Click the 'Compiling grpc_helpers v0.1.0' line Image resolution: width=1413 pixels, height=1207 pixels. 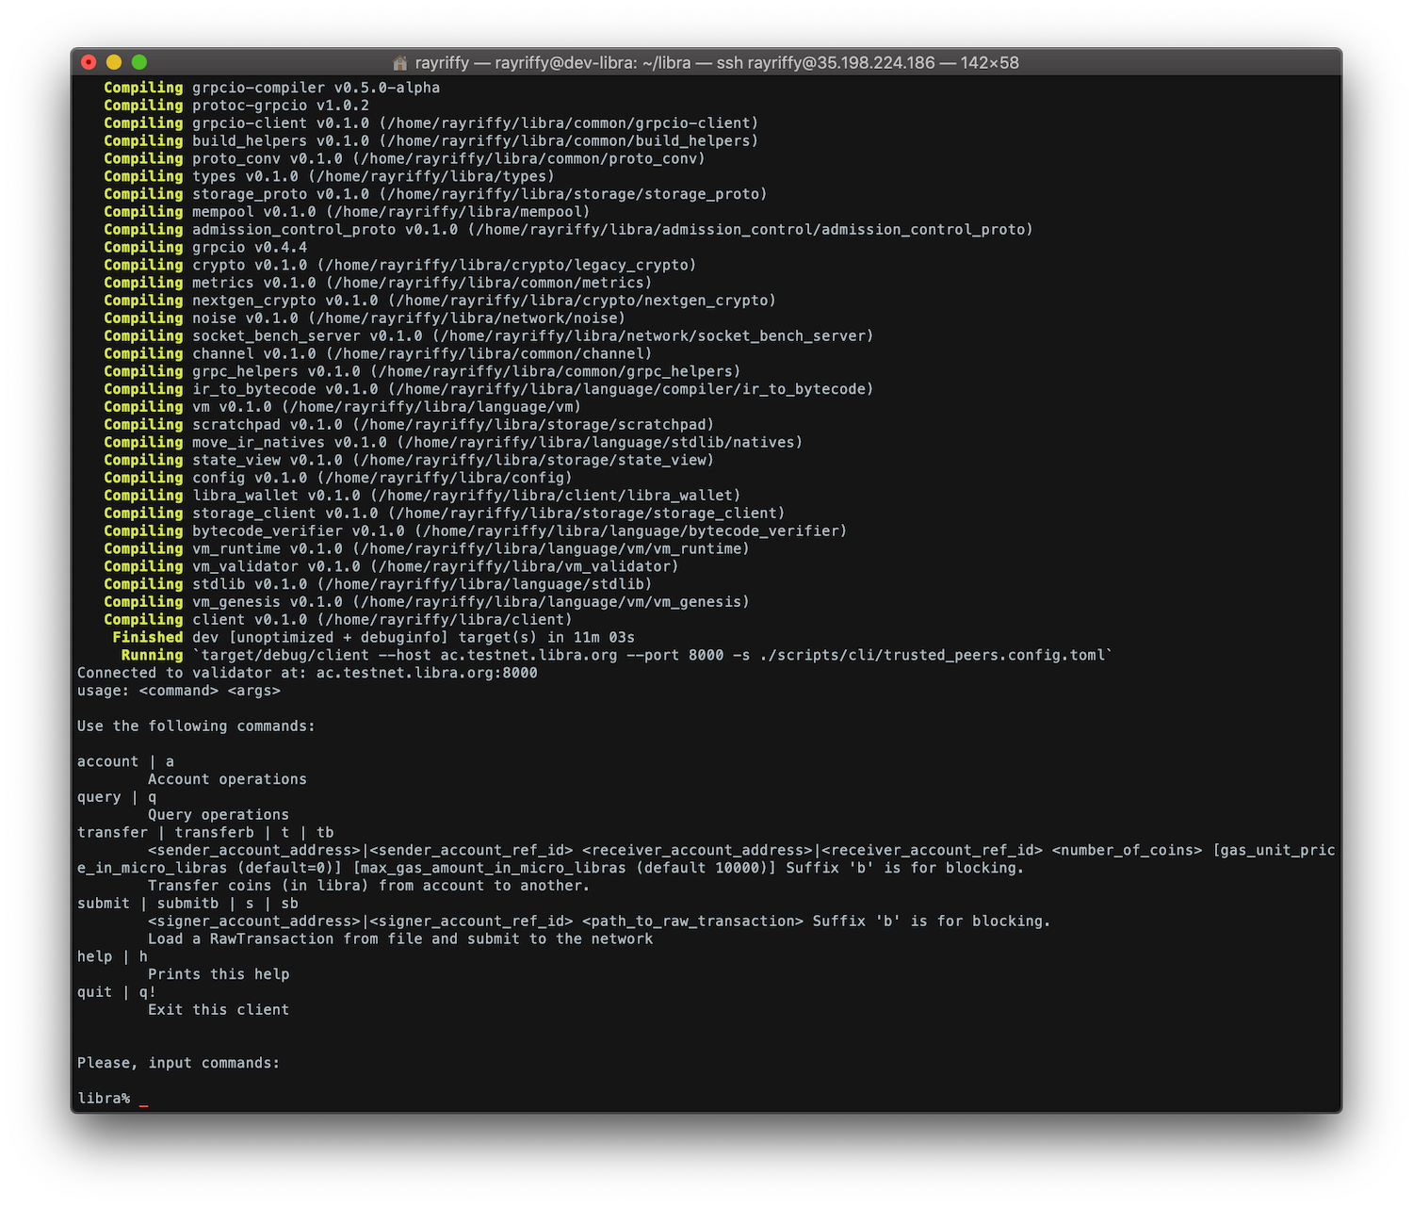click(x=423, y=371)
